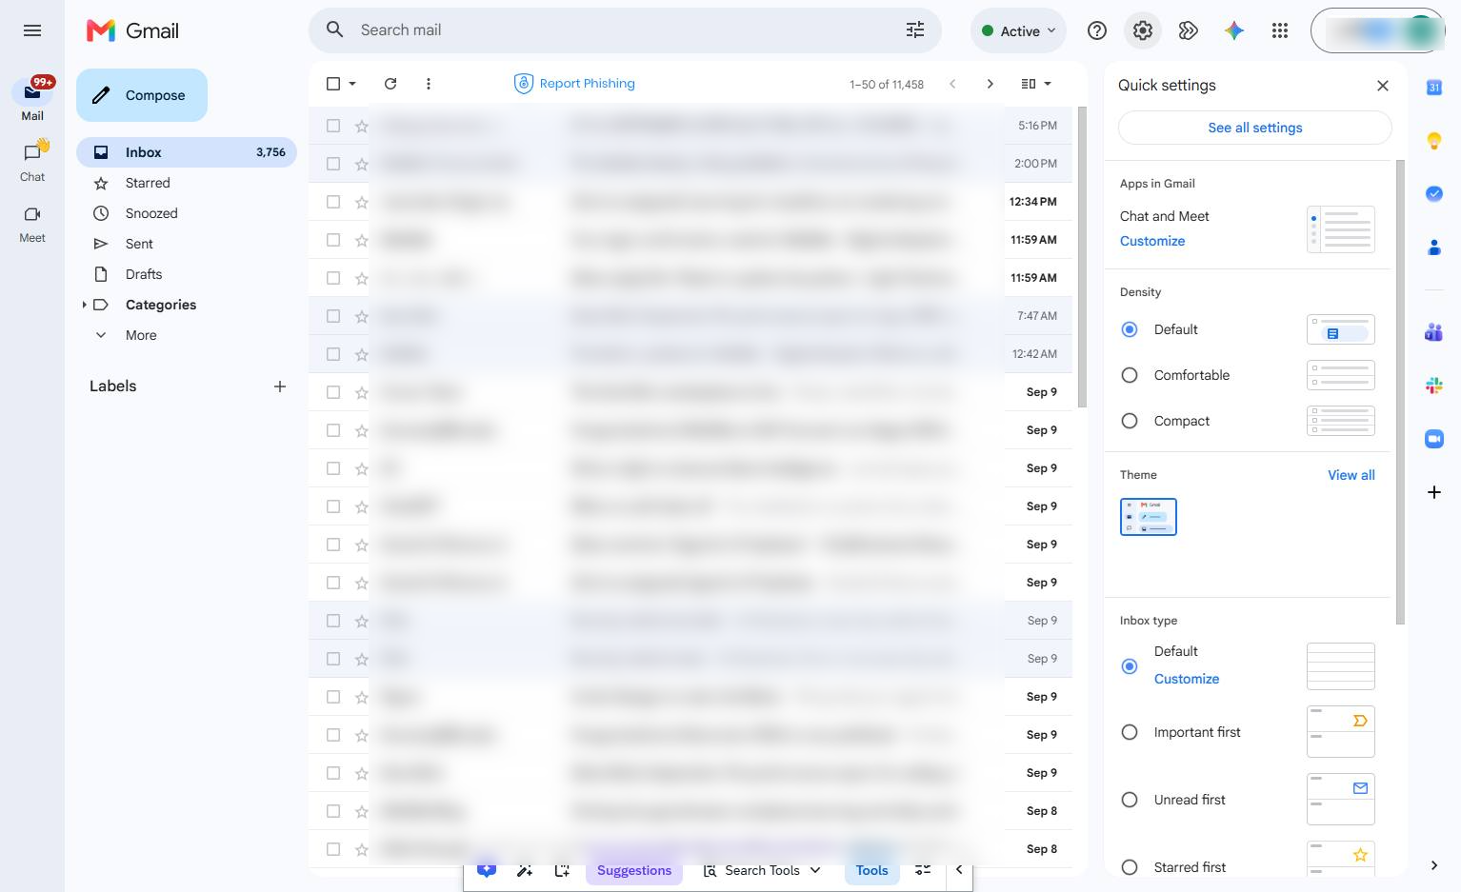The image size is (1461, 892).
Task: Create a new label with plus icon
Action: click(x=280, y=387)
